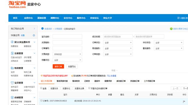
Task: Open the 订单状态 dropdown
Action: pyautogui.click(x=118, y=43)
